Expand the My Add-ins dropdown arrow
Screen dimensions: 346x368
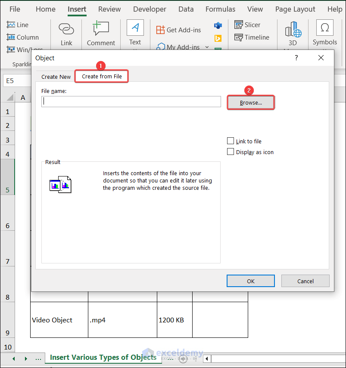207,47
